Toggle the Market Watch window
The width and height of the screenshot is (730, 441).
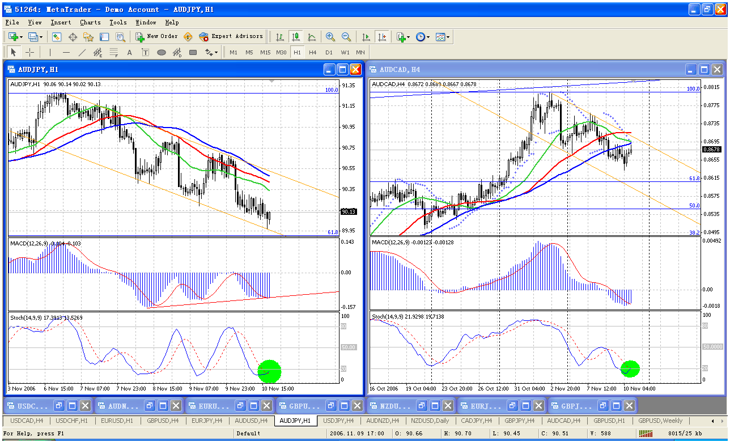[x=57, y=37]
